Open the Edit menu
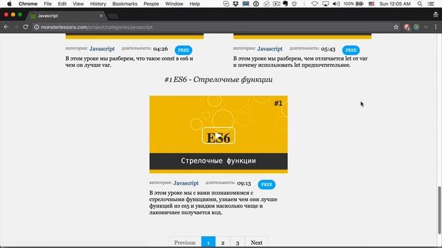The width and height of the screenshot is (442, 248). click(x=62, y=4)
